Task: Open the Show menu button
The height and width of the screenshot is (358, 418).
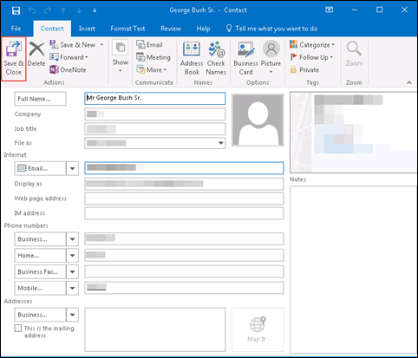Action: pos(121,57)
